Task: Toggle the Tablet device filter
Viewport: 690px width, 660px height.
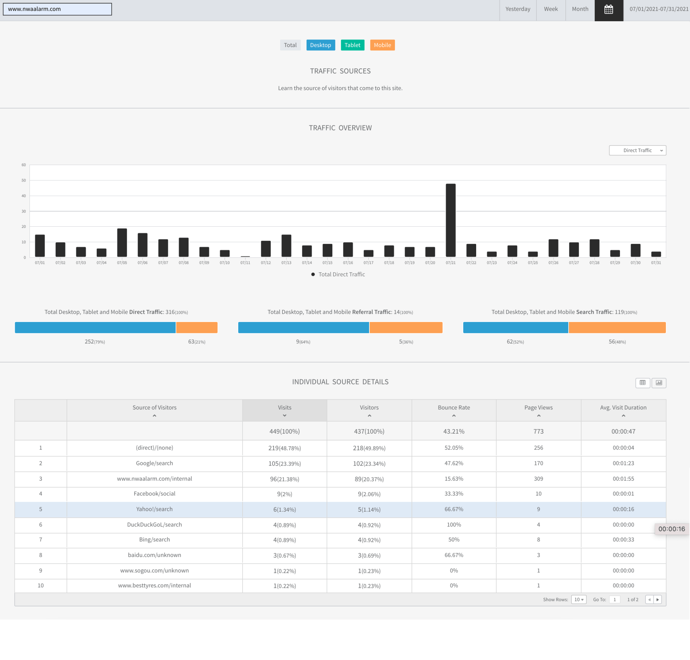Action: coord(352,45)
